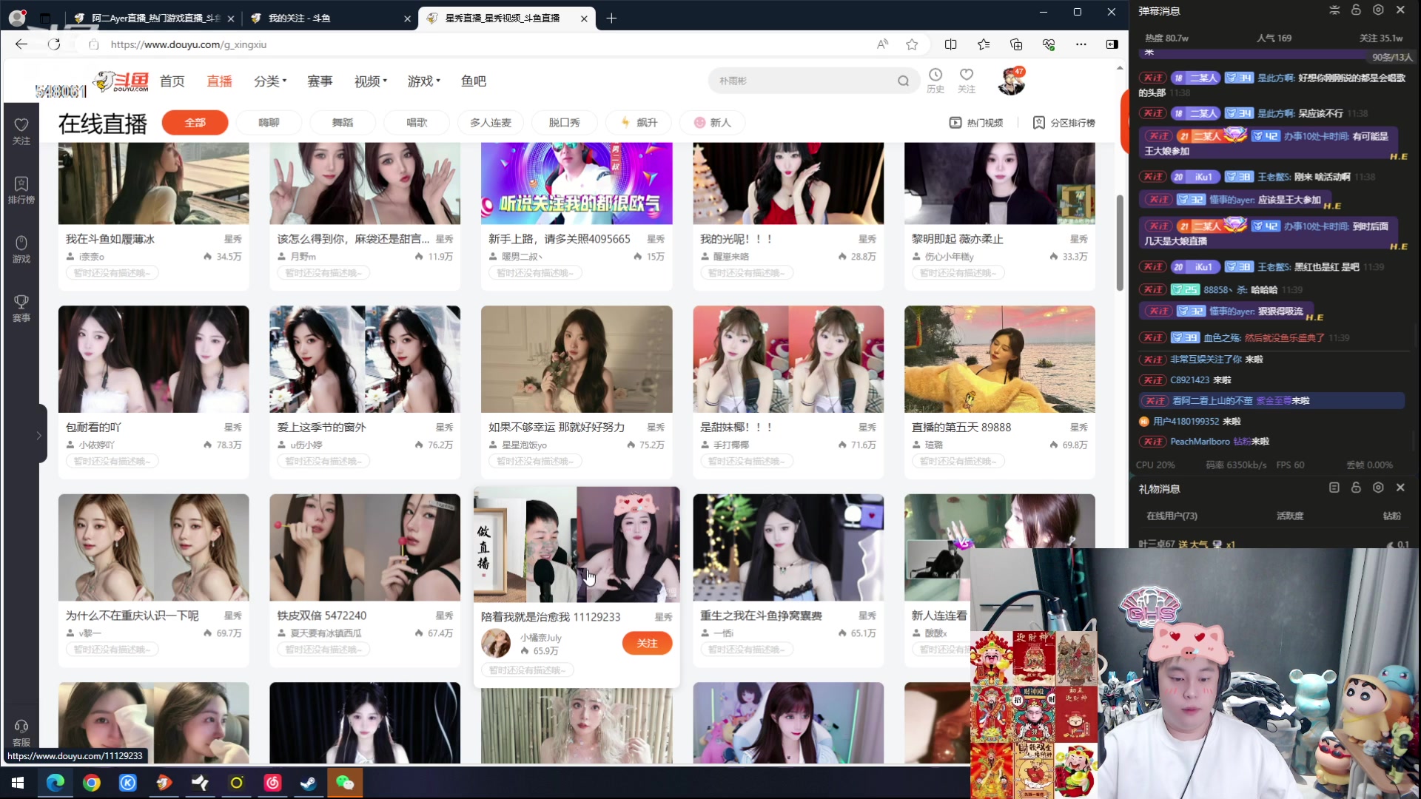Open Edge settings and more menu

pyautogui.click(x=1081, y=44)
